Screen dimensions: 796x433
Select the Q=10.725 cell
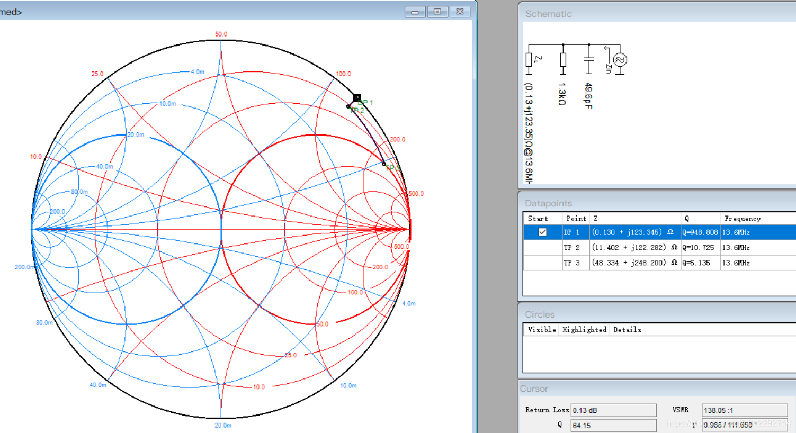(x=701, y=247)
